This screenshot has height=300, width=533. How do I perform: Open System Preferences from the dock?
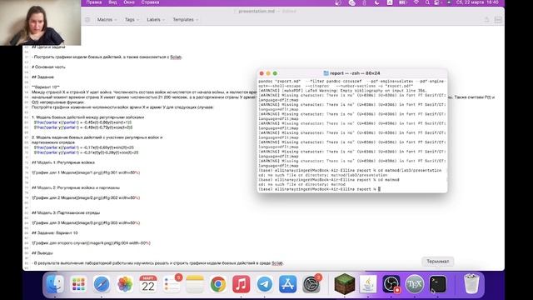(311, 284)
